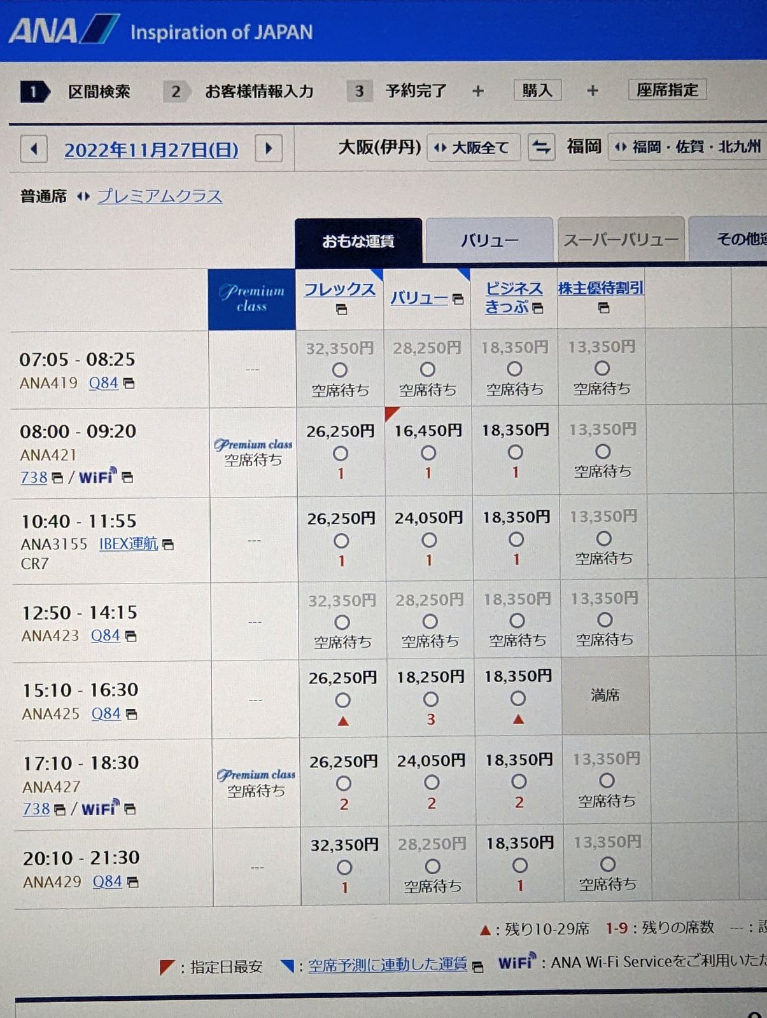This screenshot has width=767, height=1018.
Task: Swap departure and arrival airports icon
Action: [541, 147]
